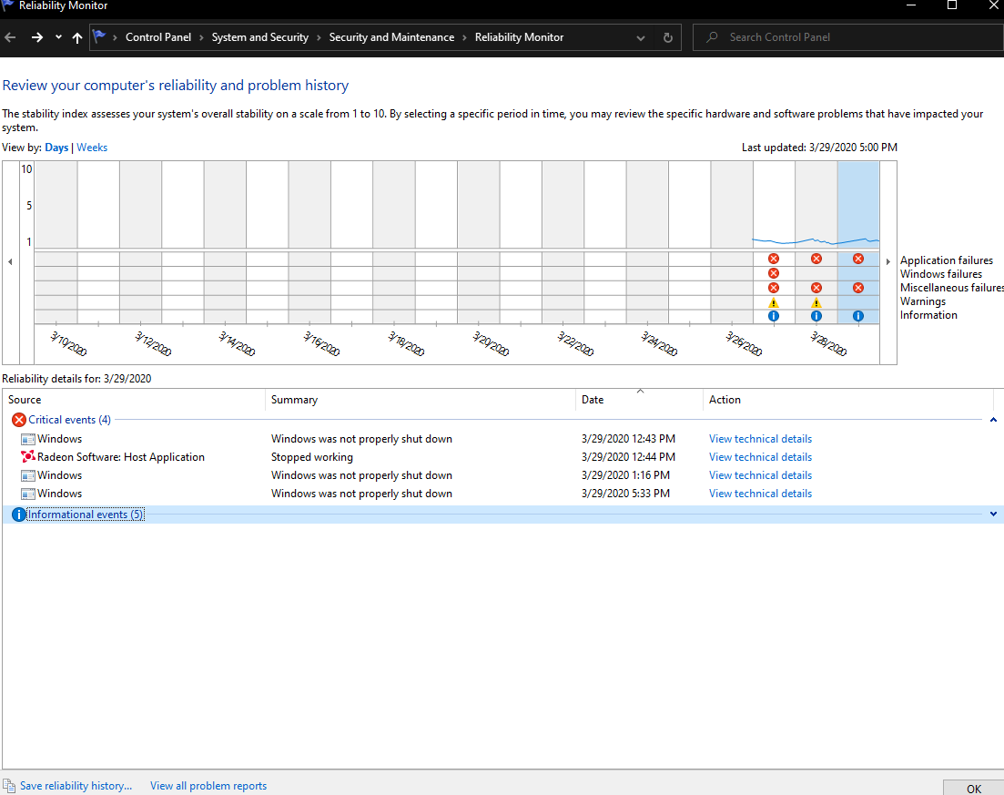
Task: Expand the chevron before Control Panel breadcrumb
Action: (115, 37)
